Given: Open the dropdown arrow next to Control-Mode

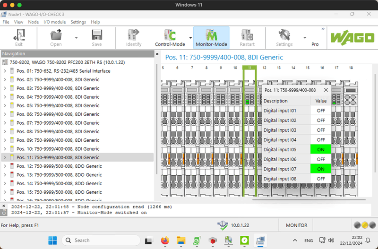Looking at the screenshot, I should [x=190, y=38].
